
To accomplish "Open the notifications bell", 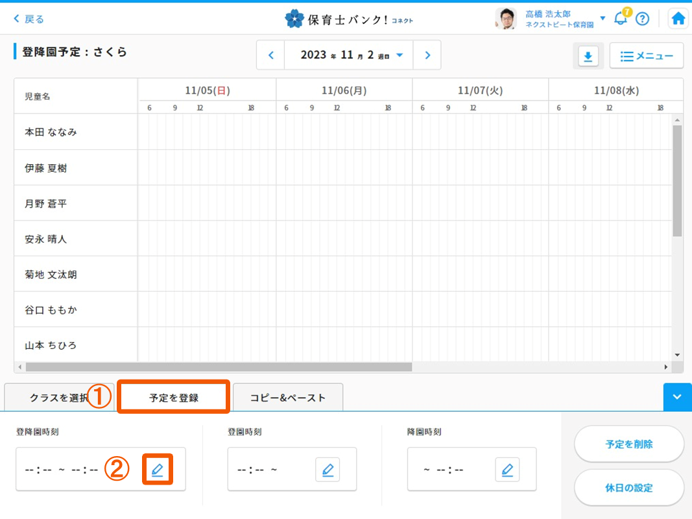I will 621,18.
